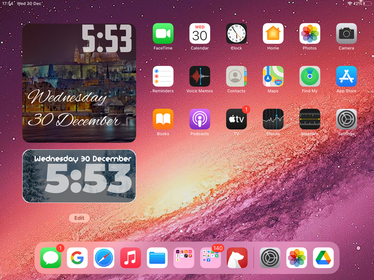This screenshot has width=374, height=280.
Task: Open the Books app
Action: (x=163, y=119)
